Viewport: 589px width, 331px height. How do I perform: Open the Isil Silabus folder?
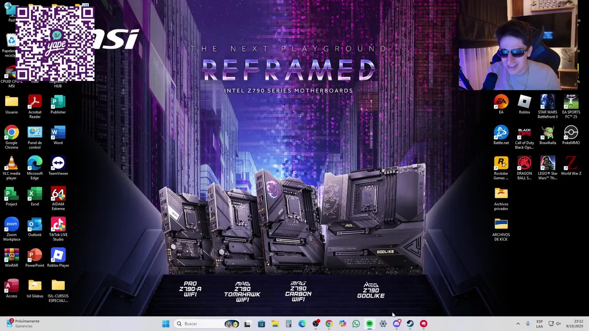(x=35, y=288)
